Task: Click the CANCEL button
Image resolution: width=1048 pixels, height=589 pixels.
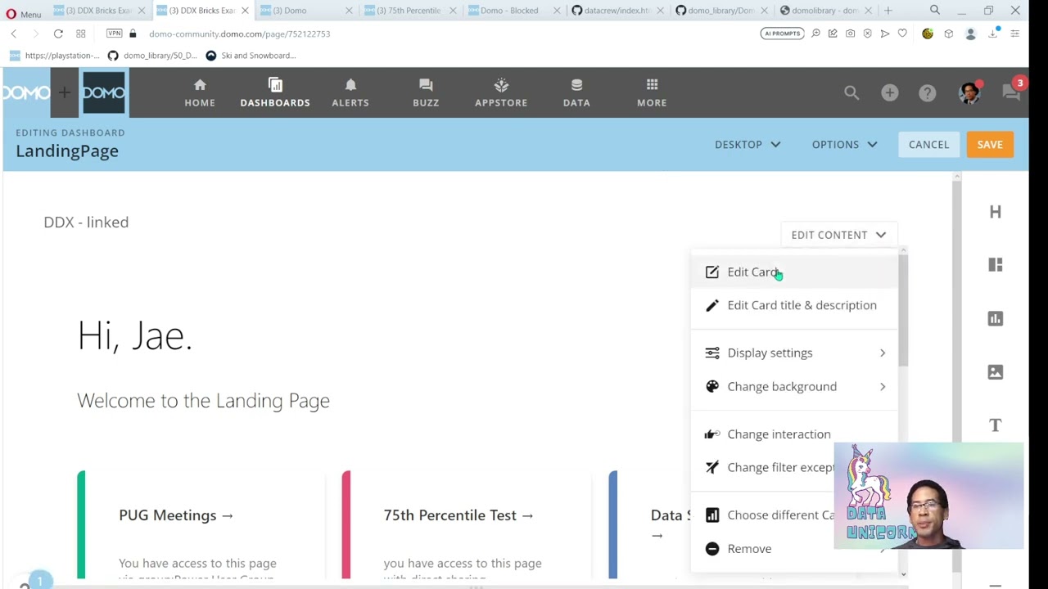Action: (928, 145)
